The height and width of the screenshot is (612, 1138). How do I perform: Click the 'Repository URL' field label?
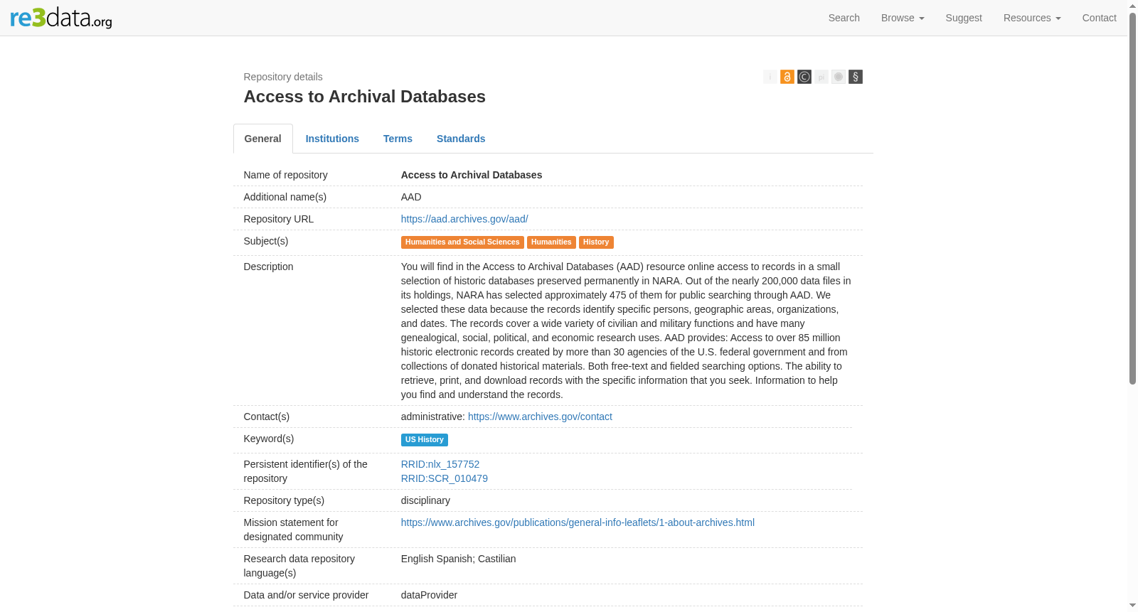point(279,219)
